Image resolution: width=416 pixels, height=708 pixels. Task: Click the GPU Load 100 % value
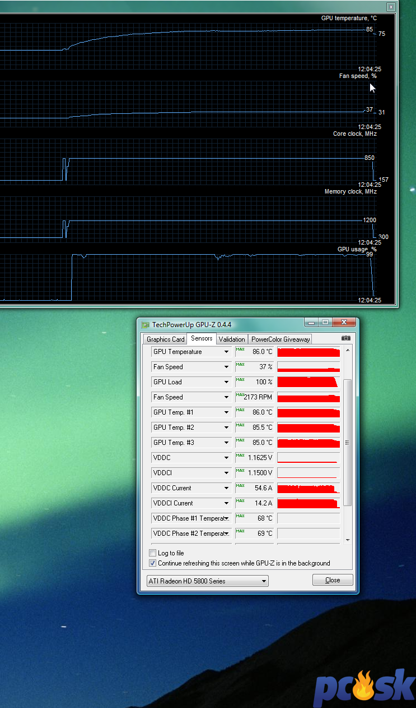[x=254, y=382]
